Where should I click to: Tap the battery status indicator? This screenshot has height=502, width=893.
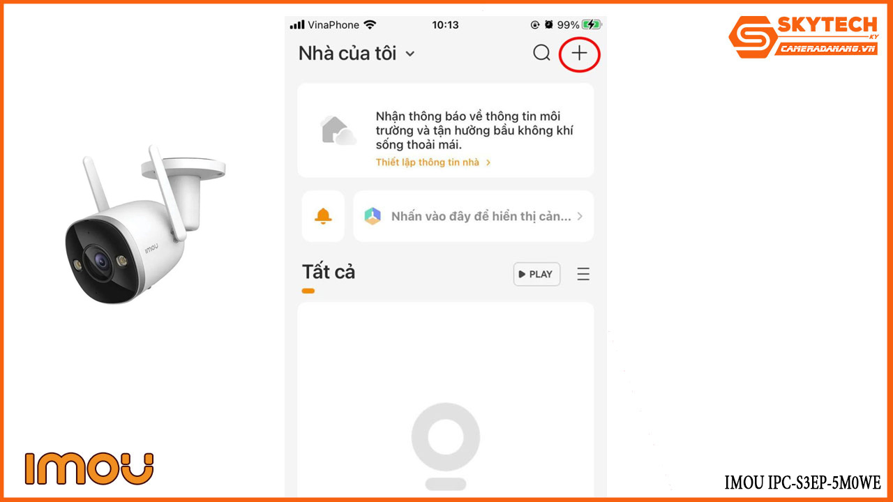pyautogui.click(x=591, y=24)
